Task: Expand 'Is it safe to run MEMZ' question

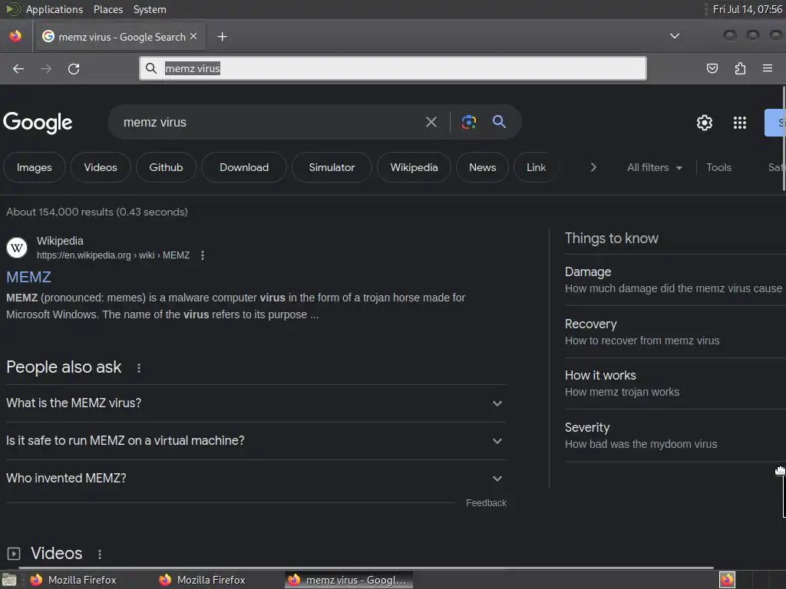Action: click(256, 441)
